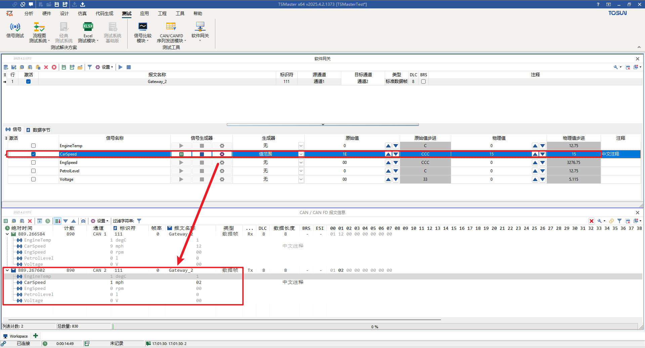Open the Excel测试模块 test module
Viewport: 645px width, 348px height.
click(x=88, y=32)
